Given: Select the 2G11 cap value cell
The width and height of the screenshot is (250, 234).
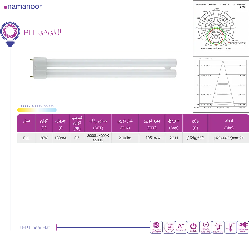Looking at the screenshot, I should pos(174,138).
